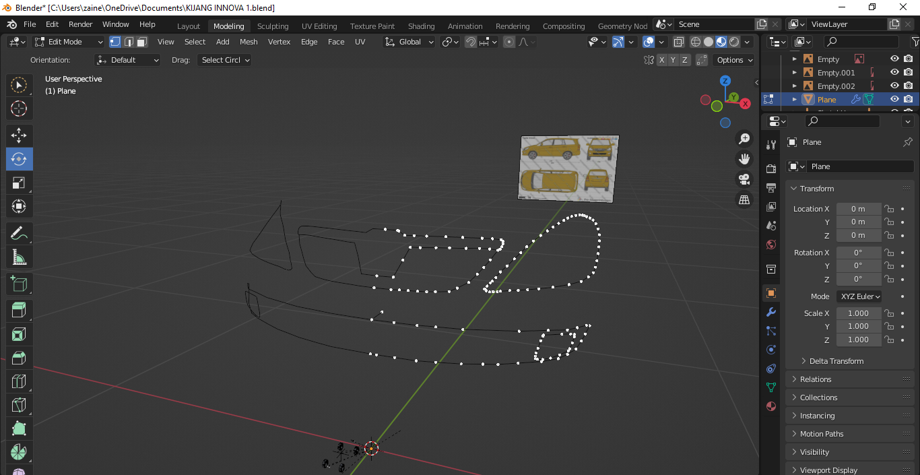This screenshot has width=920, height=475.
Task: Enable face select mode
Action: [x=142, y=42]
